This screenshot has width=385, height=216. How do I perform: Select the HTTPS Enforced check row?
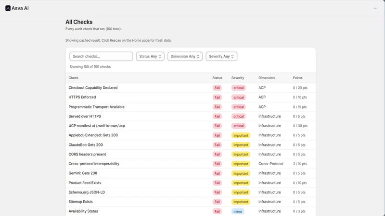click(x=191, y=97)
